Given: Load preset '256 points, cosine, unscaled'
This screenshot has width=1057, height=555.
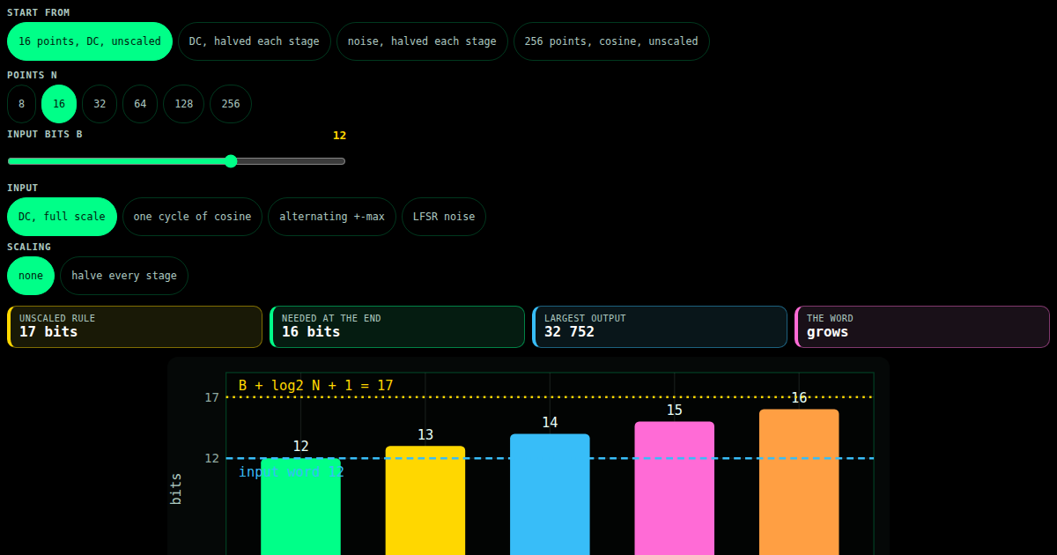Looking at the screenshot, I should [611, 41].
